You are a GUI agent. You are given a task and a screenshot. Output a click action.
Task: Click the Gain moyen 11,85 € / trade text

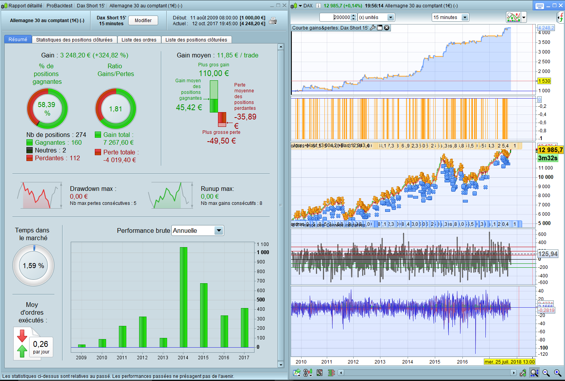point(218,55)
